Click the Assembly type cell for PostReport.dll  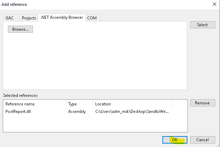tap(77, 112)
